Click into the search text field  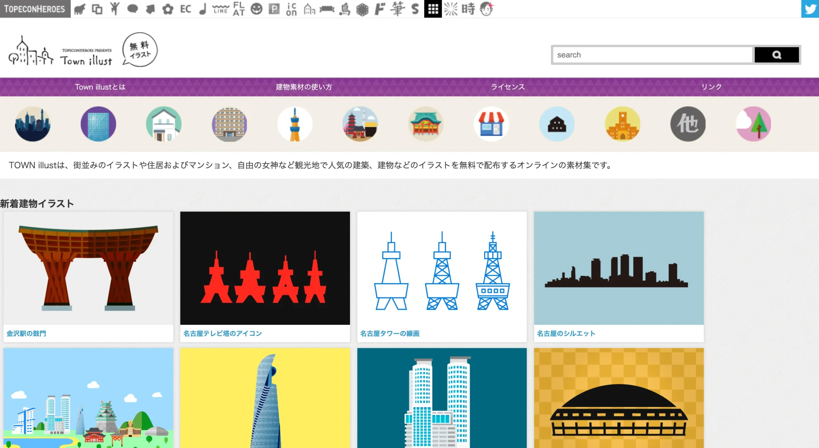[x=653, y=55]
